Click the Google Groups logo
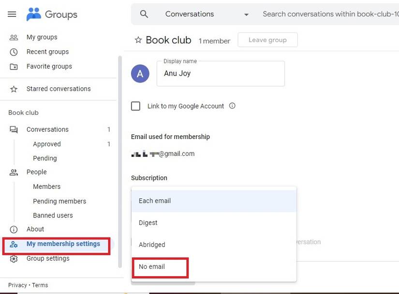This screenshot has height=294, width=399. [51, 14]
